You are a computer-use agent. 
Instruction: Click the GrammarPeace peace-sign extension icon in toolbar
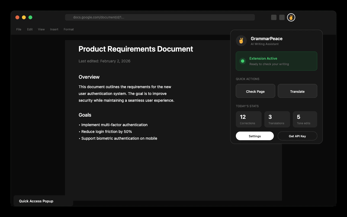(291, 17)
